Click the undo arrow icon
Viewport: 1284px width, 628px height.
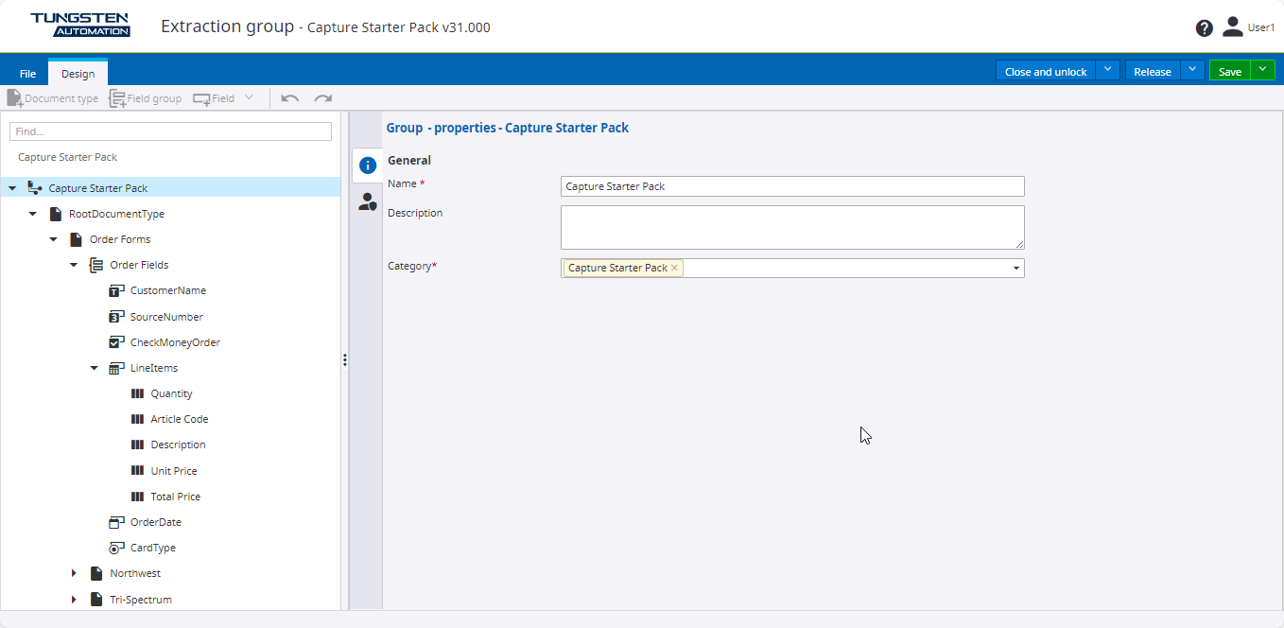[x=291, y=98]
